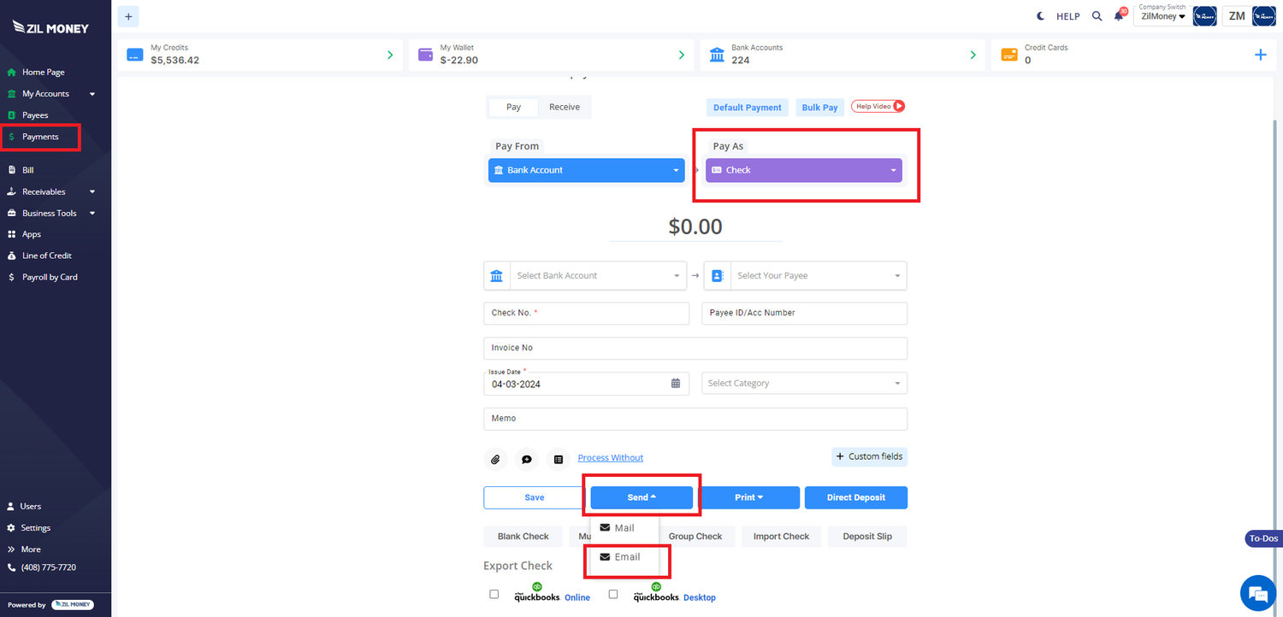Click the Direct Deposit button
Viewport: 1283px width, 617px height.
(x=856, y=497)
